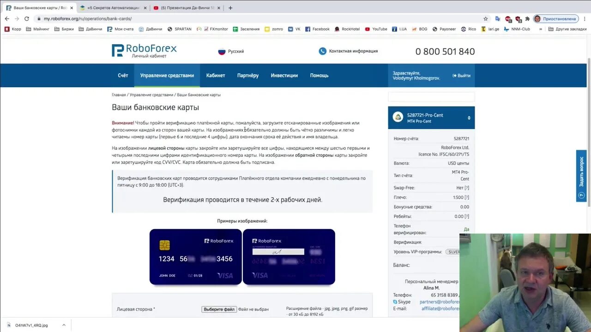
Task: Open the Payoneer bookmark
Action: click(x=444, y=29)
